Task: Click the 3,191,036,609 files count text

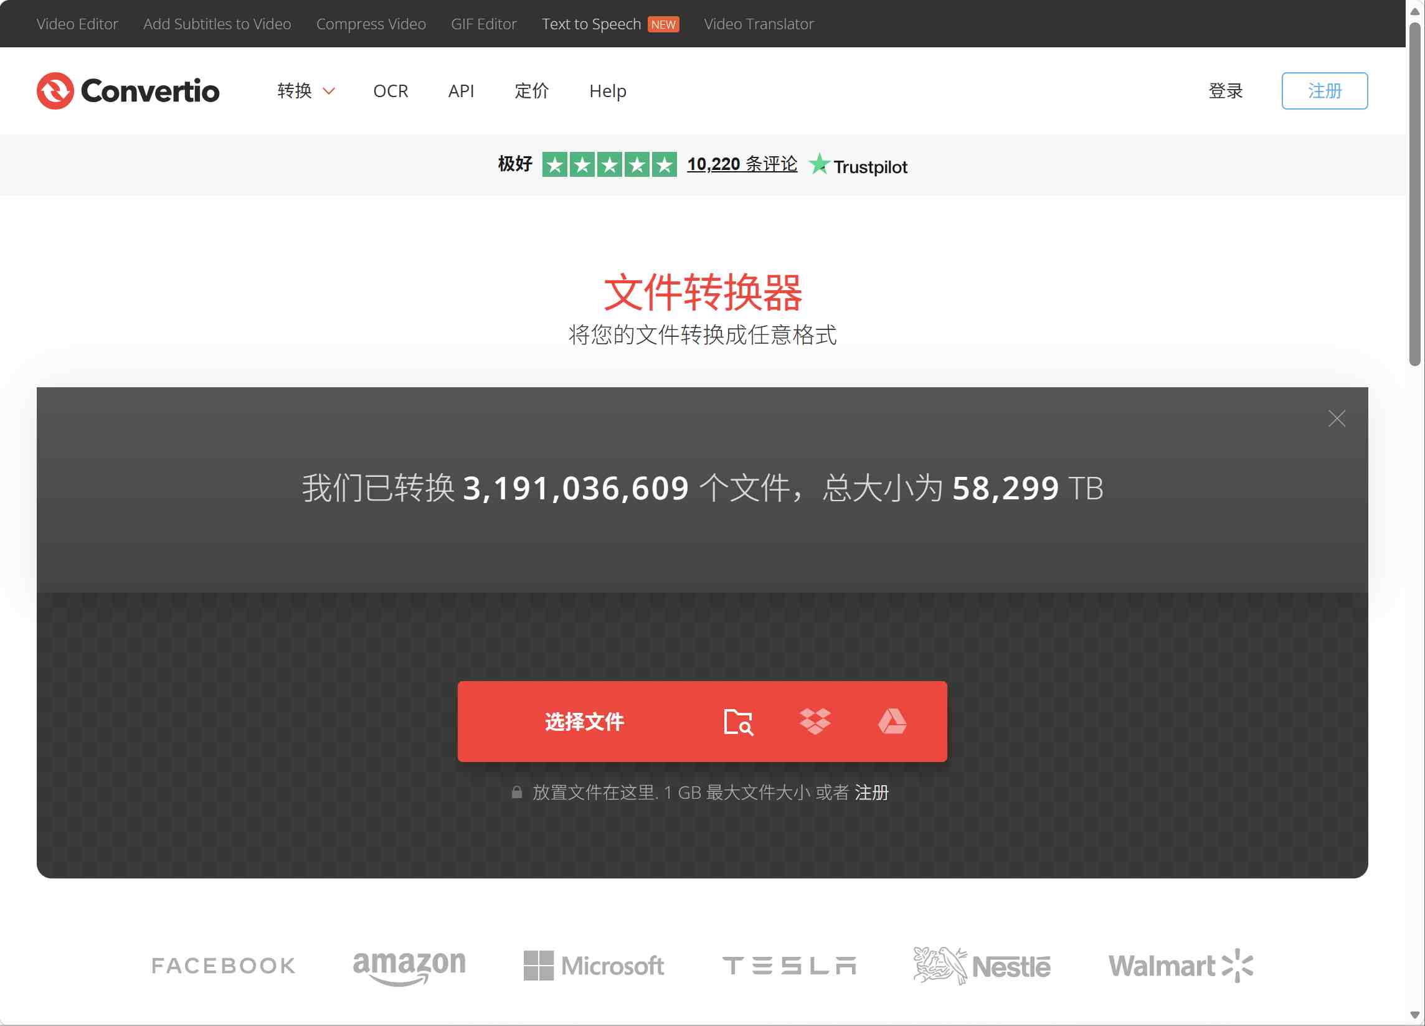Action: 575,488
